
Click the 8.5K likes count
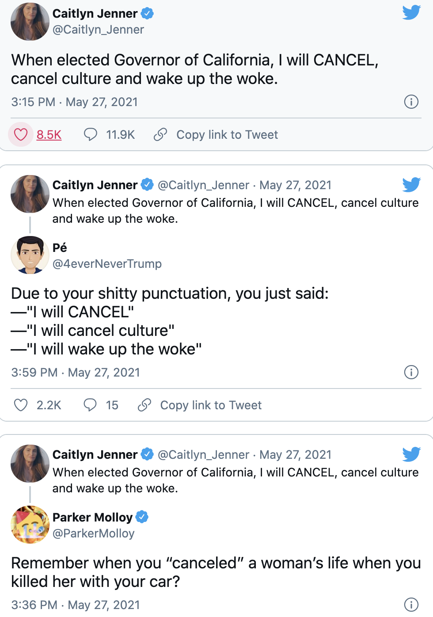(x=49, y=135)
